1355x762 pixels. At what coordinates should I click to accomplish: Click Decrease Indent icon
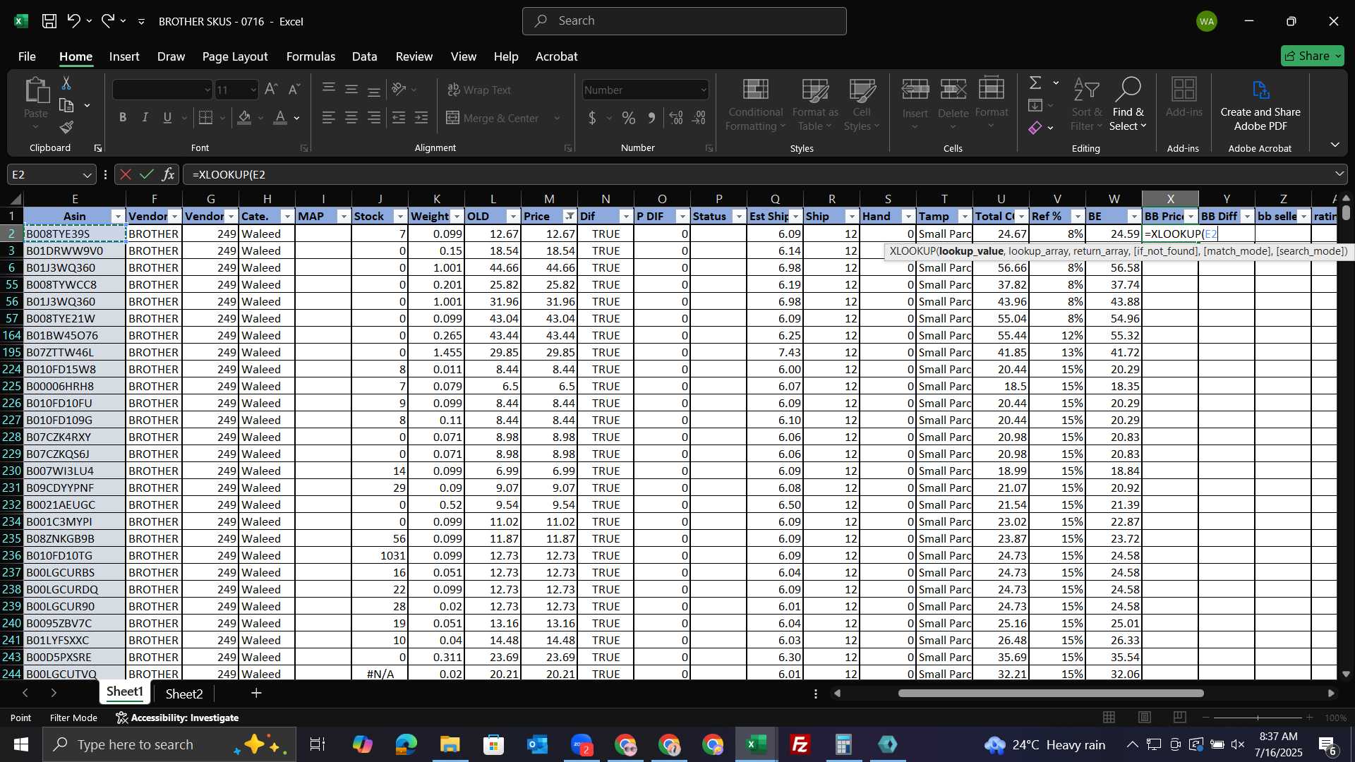[x=399, y=118]
